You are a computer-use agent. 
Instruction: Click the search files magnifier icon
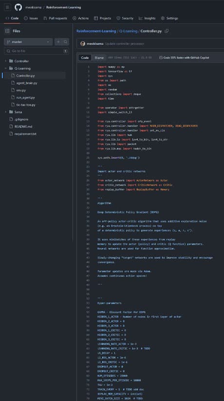(65, 42)
